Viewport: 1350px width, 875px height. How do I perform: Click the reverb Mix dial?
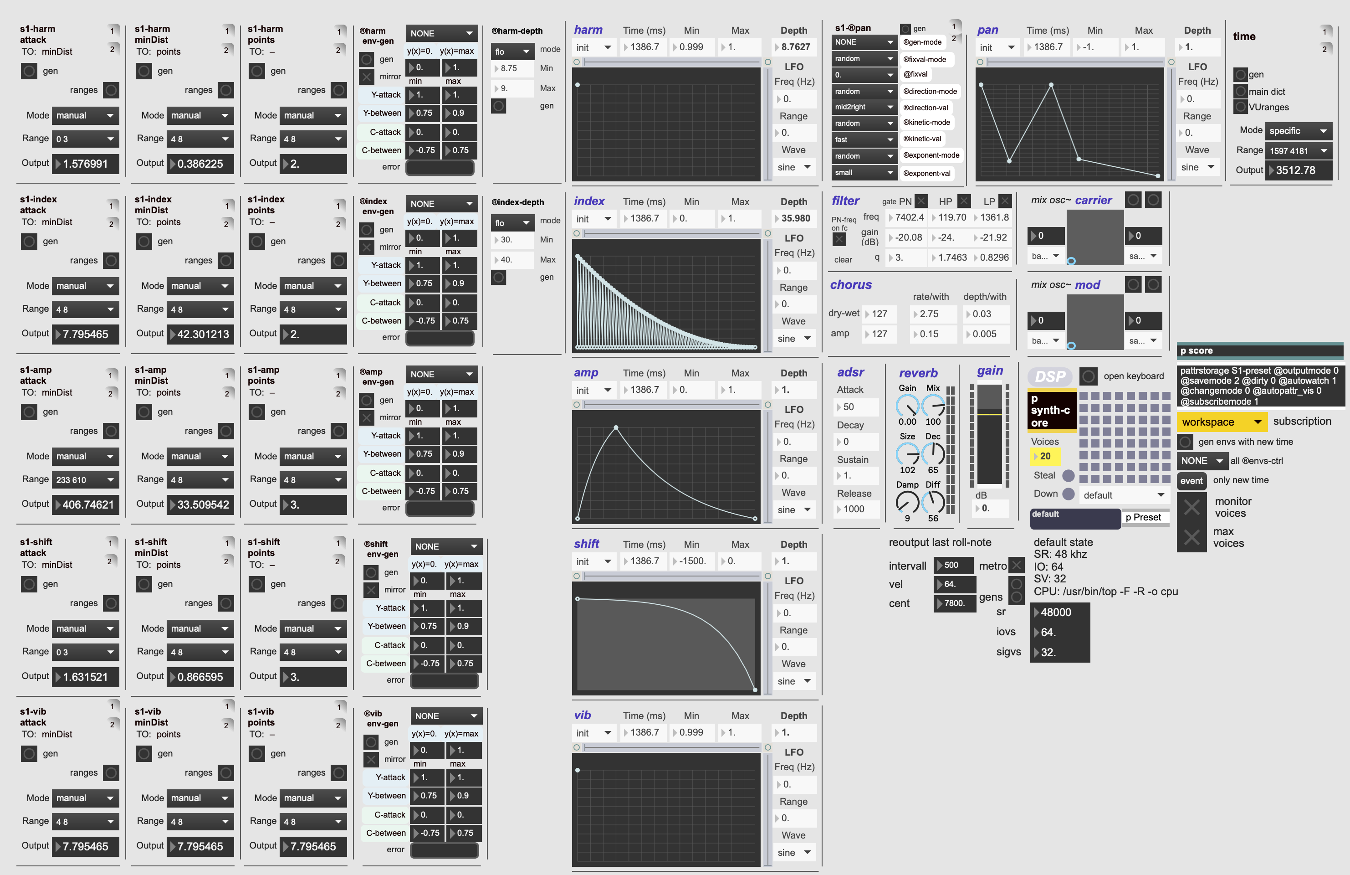point(933,406)
